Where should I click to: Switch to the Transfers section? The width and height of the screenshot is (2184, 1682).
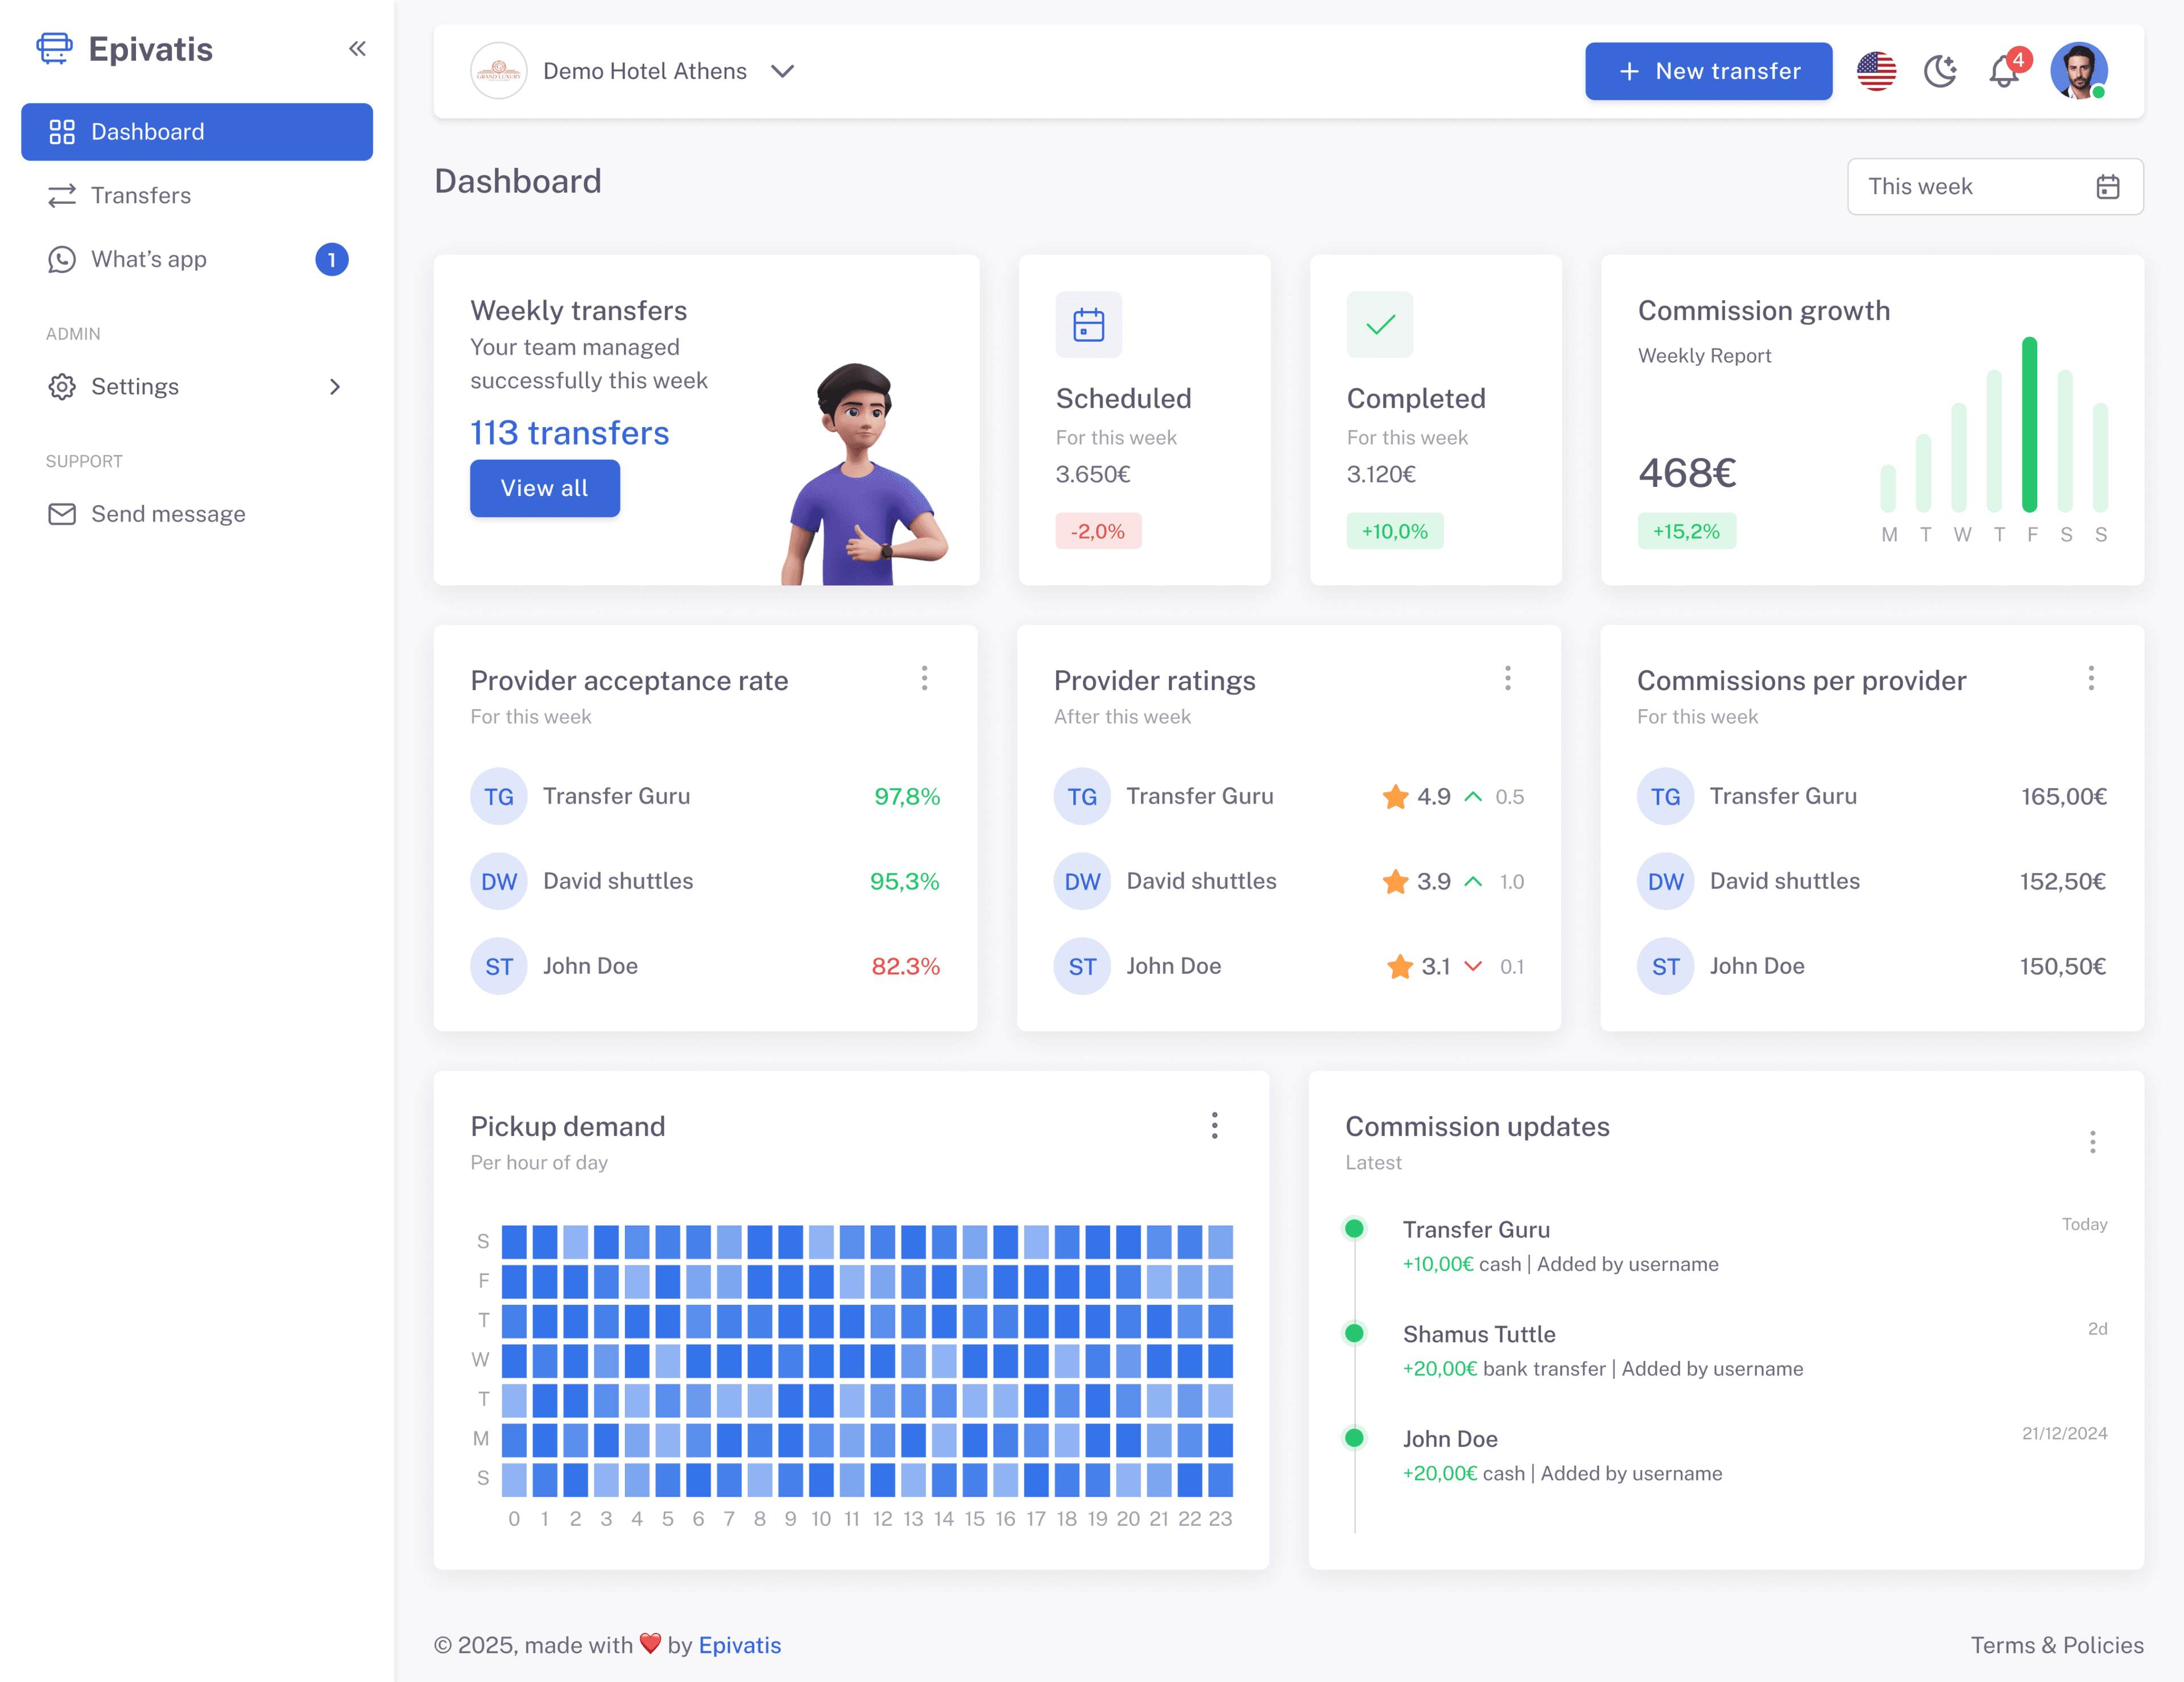[140, 195]
